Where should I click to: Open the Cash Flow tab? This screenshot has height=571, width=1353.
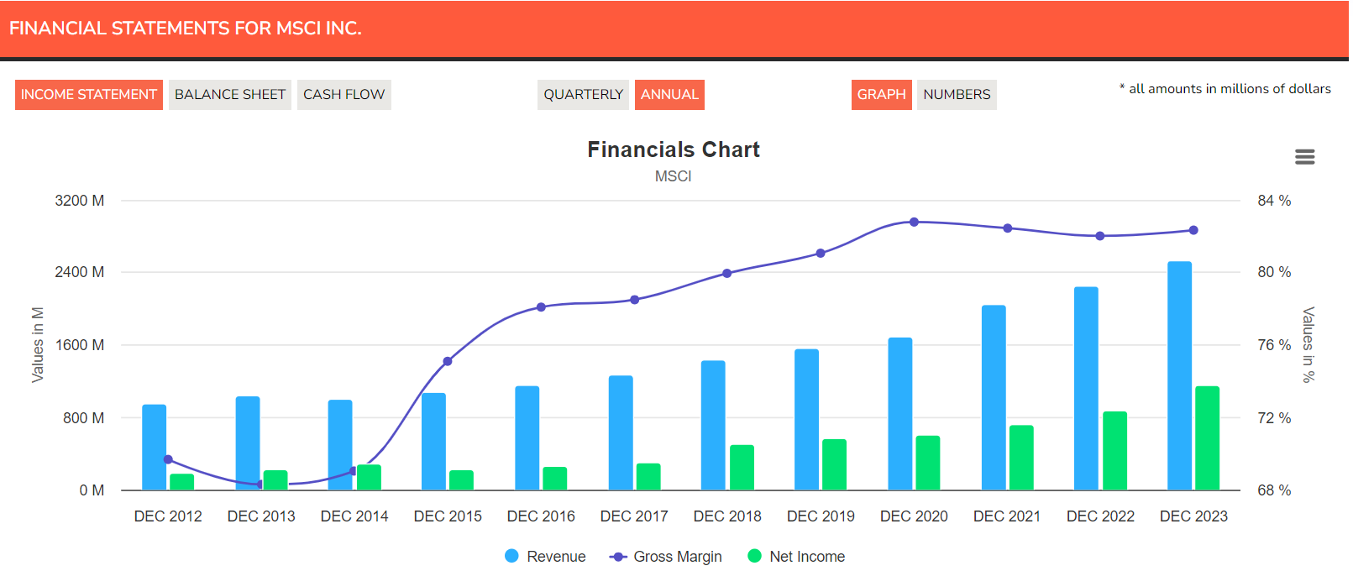(343, 95)
